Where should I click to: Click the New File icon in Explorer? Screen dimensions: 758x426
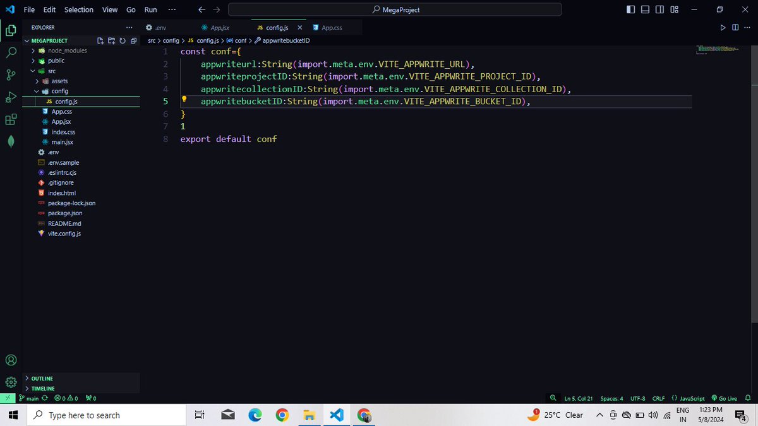tap(100, 40)
